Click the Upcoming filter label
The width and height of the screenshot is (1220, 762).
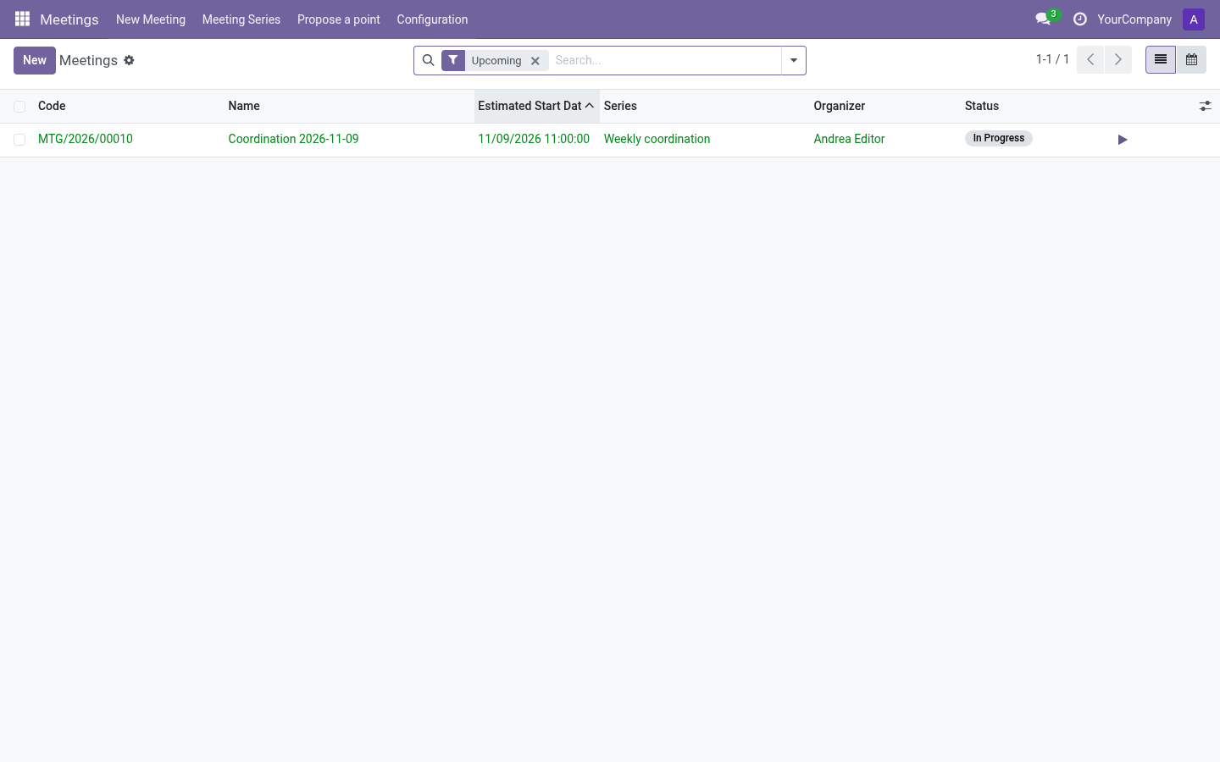tap(496, 61)
